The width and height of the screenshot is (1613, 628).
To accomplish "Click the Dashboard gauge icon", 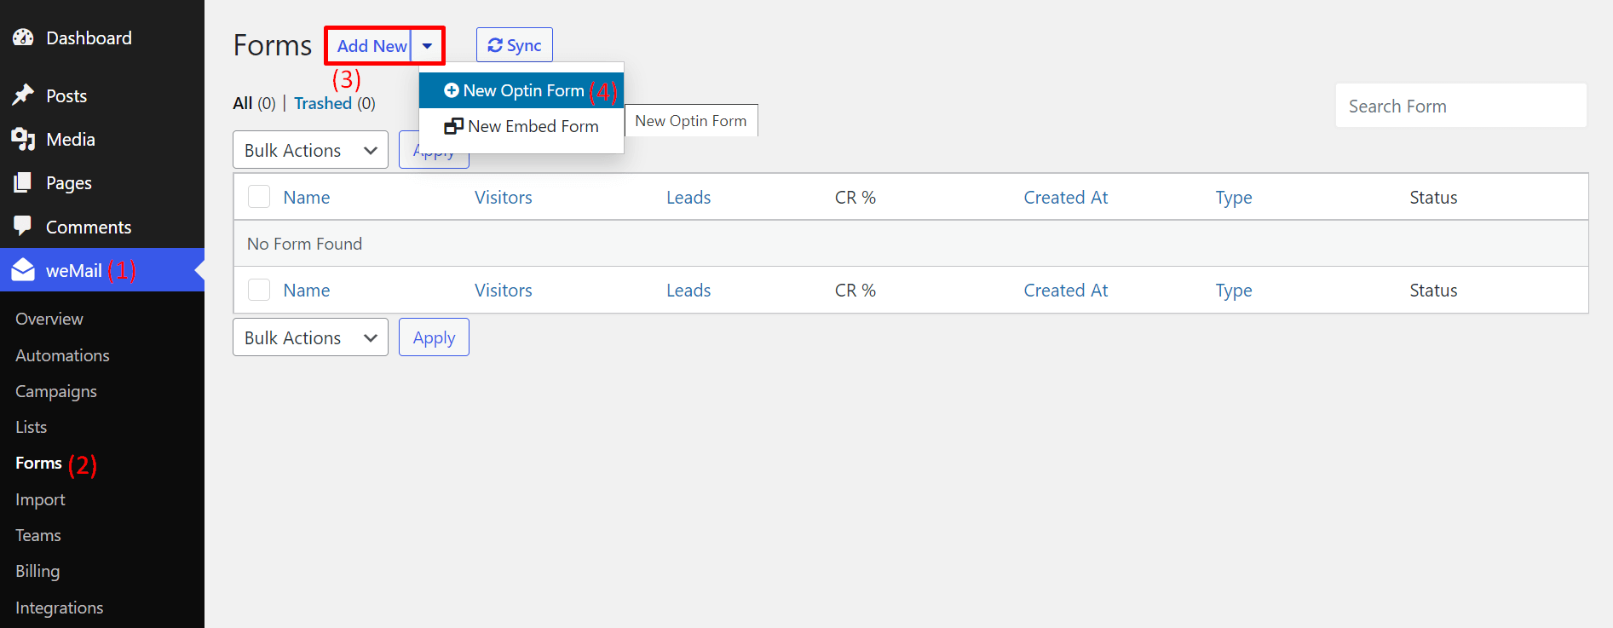I will pos(23,37).
